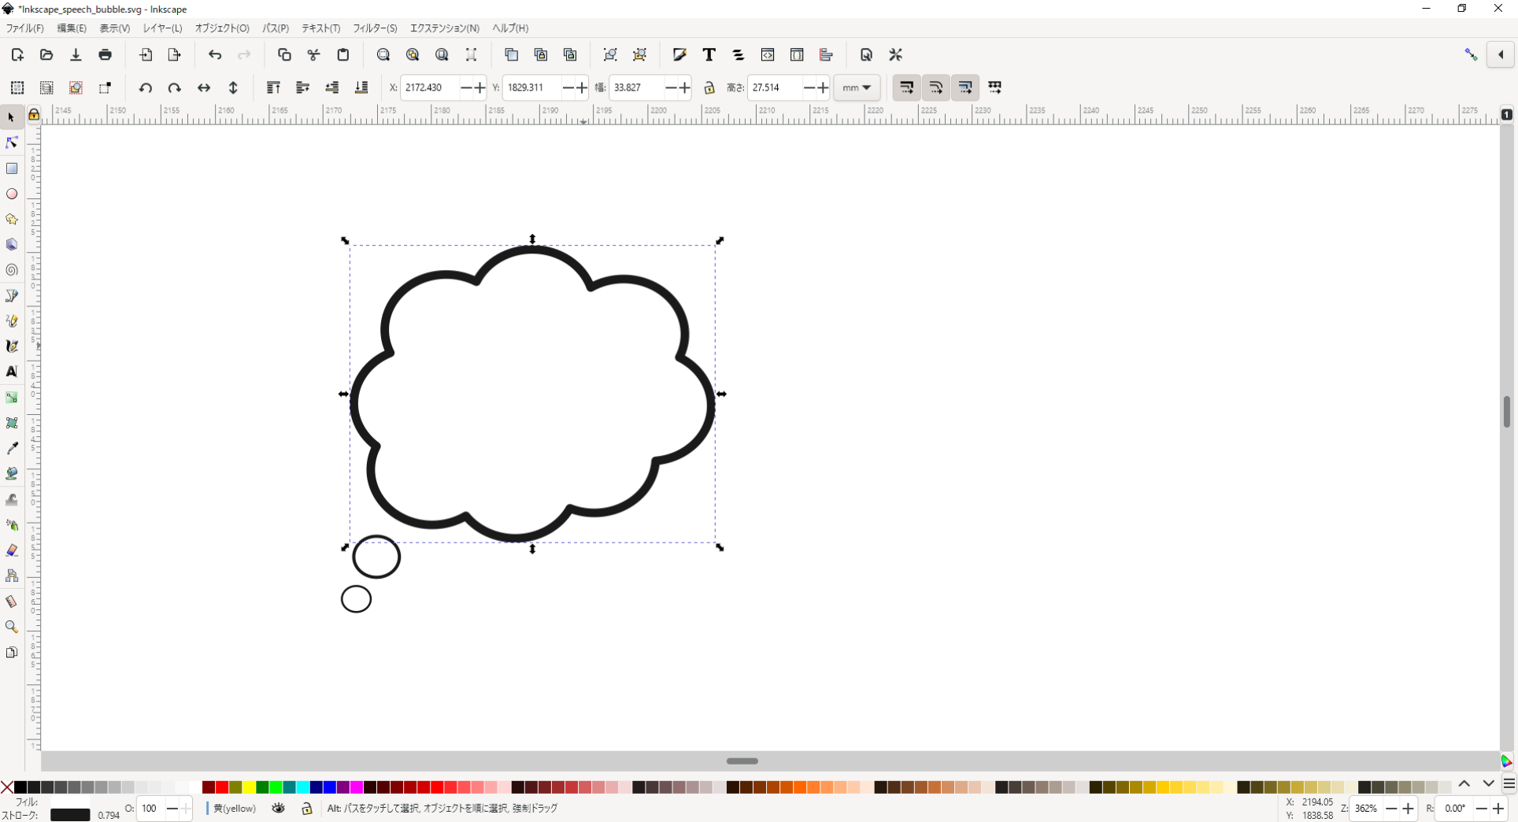Click the zoom-in plus button

[1409, 808]
